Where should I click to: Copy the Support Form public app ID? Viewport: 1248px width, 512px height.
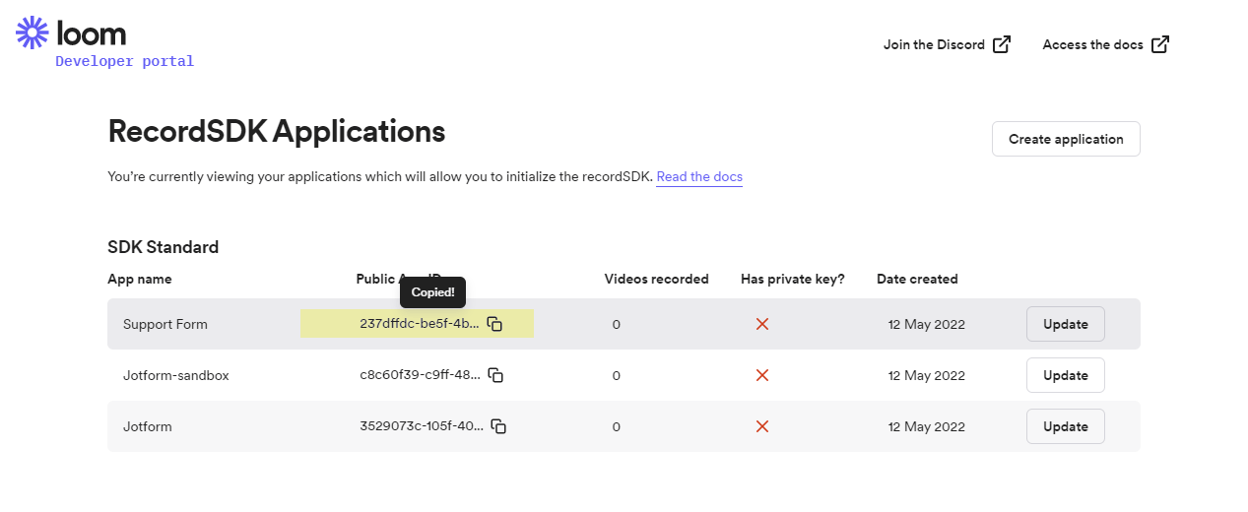pos(495,324)
